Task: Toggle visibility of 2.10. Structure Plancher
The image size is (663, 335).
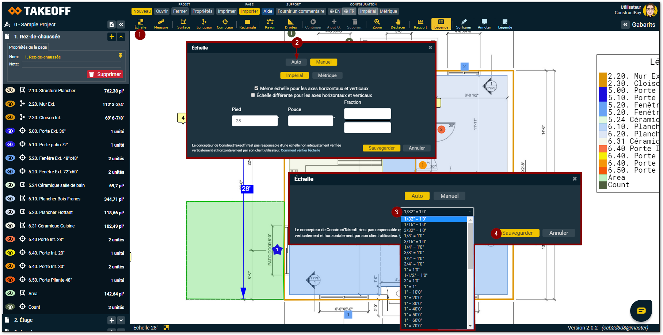Action: coord(11,90)
